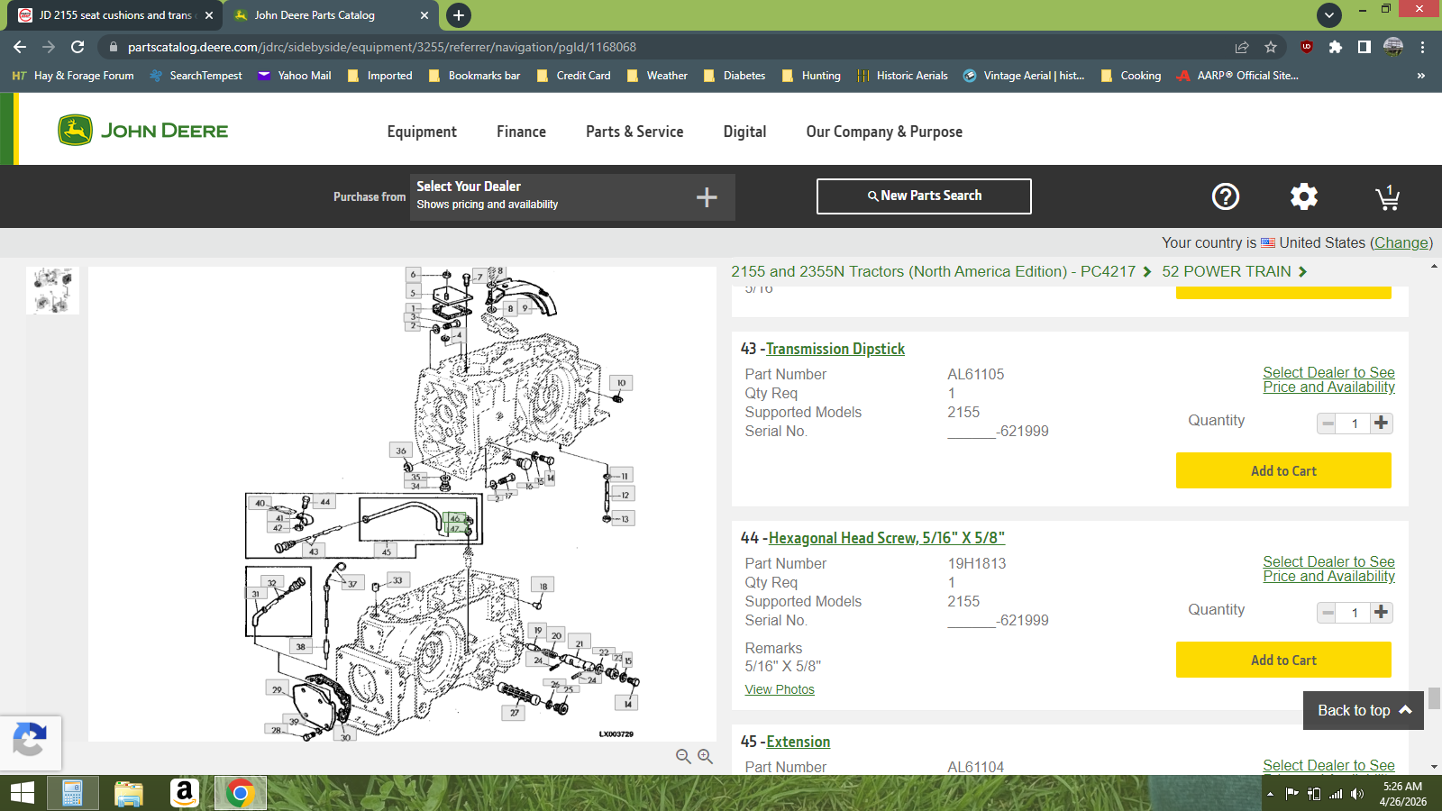Show the hidden bookmarks overflow chevron

[1421, 76]
